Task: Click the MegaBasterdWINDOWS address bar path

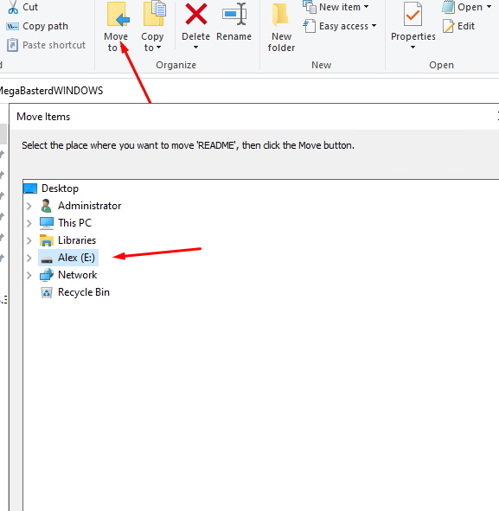Action: point(52,91)
